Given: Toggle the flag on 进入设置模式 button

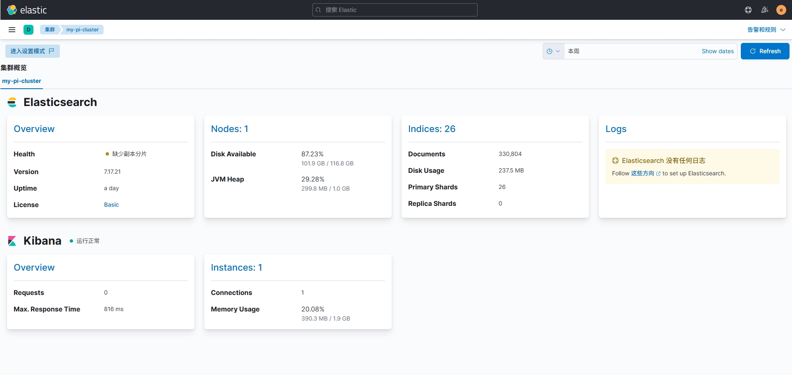Looking at the screenshot, I should tap(51, 51).
